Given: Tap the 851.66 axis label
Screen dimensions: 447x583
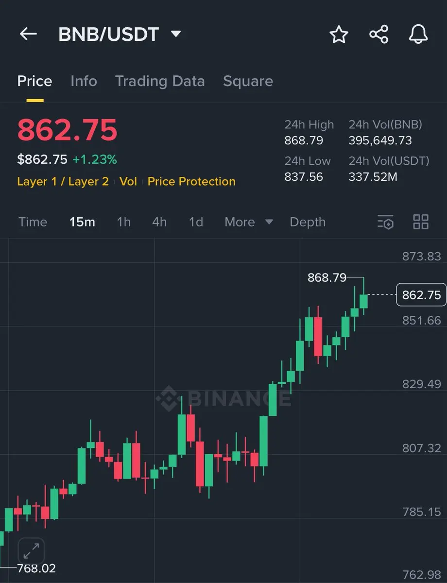Looking at the screenshot, I should (x=421, y=320).
